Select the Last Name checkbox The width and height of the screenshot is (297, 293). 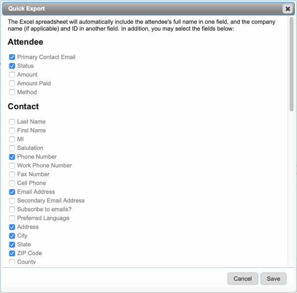pos(12,122)
